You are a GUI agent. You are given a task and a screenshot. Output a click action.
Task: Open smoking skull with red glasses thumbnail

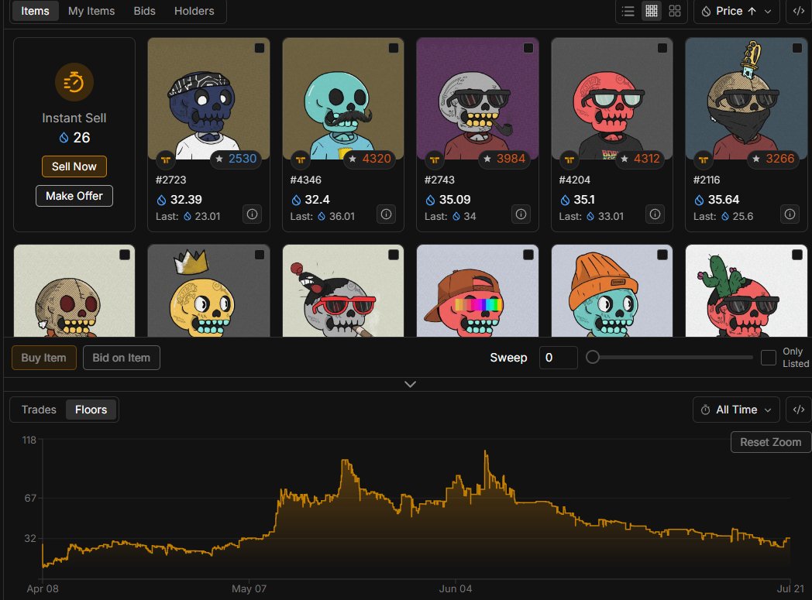tap(342, 290)
